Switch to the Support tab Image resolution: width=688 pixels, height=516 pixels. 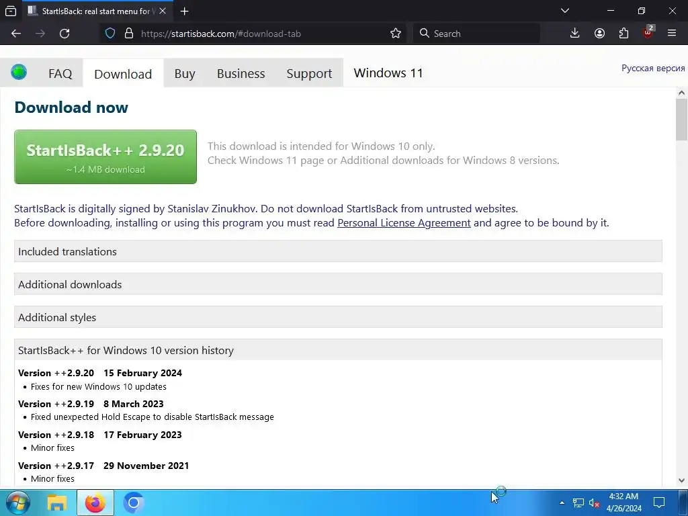(309, 73)
